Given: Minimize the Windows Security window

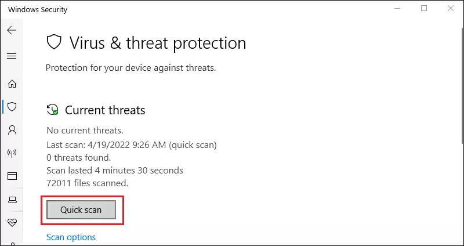Looking at the screenshot, I should tap(397, 9).
